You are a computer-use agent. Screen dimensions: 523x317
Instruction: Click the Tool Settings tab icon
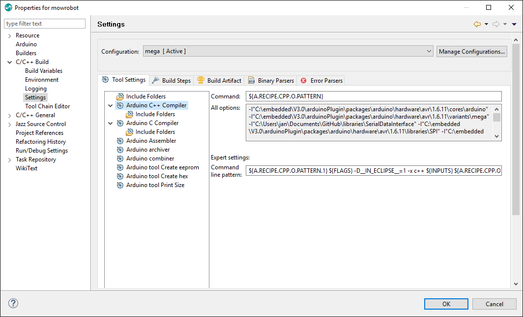(x=105, y=80)
